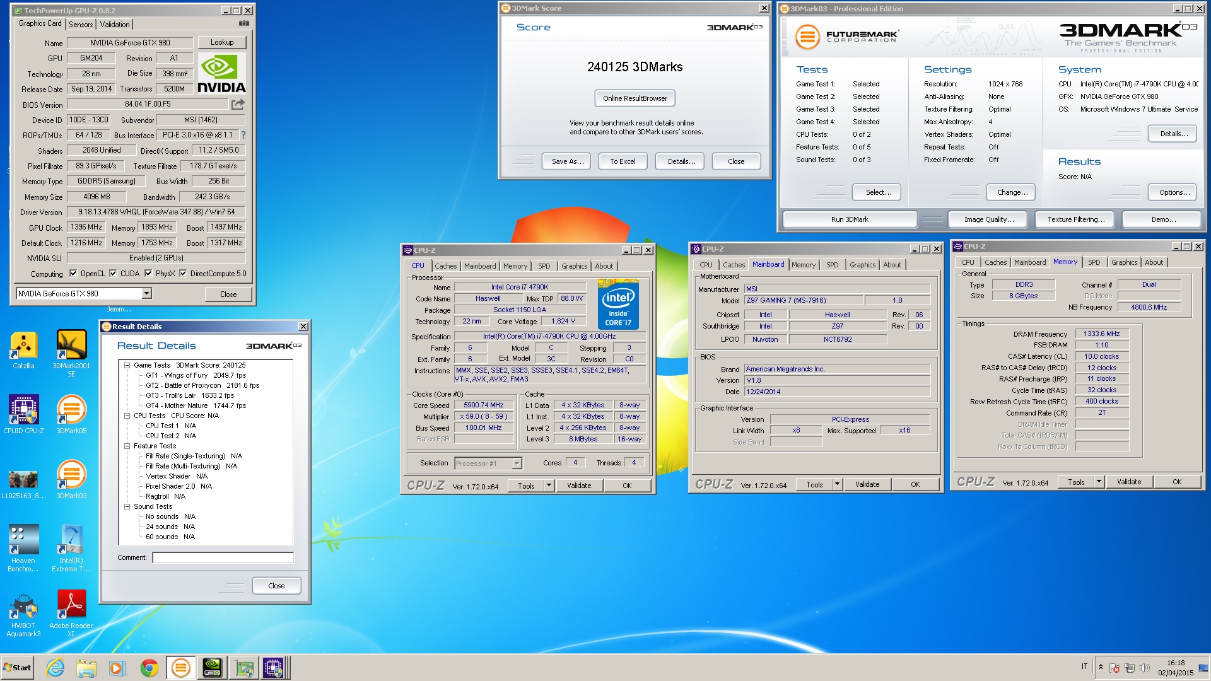Click the Action Center flag tray icon
The width and height of the screenshot is (1211, 681).
[x=1114, y=668]
